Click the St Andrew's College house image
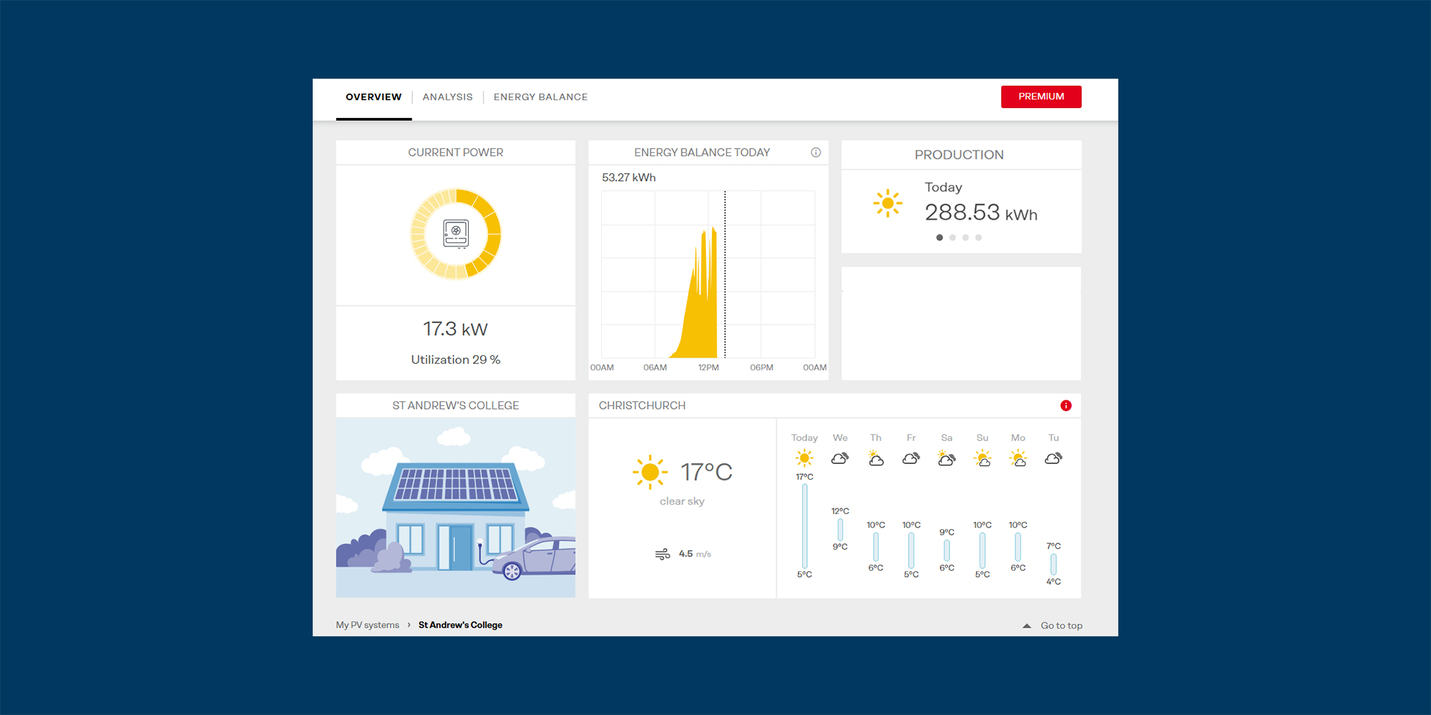 [456, 508]
